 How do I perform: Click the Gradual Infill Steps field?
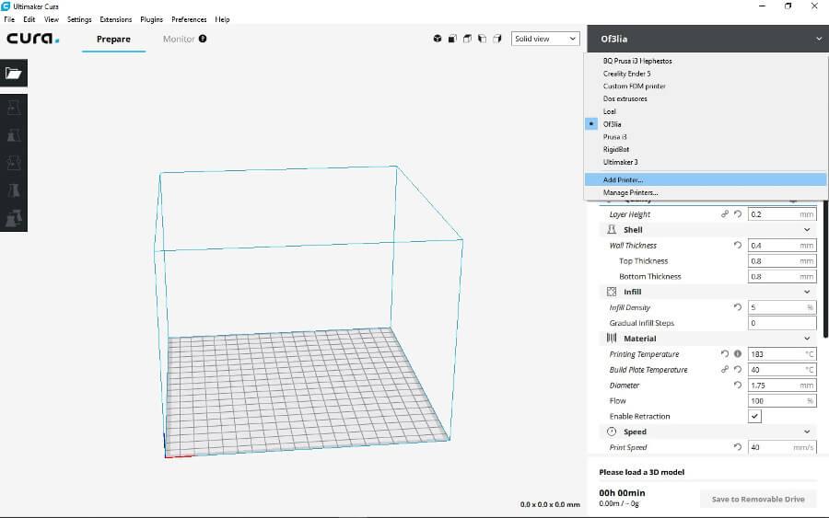click(x=782, y=323)
